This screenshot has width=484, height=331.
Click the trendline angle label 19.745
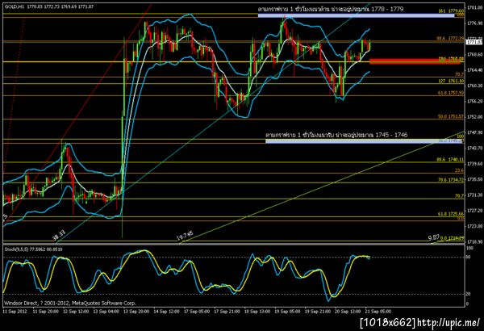[185, 236]
